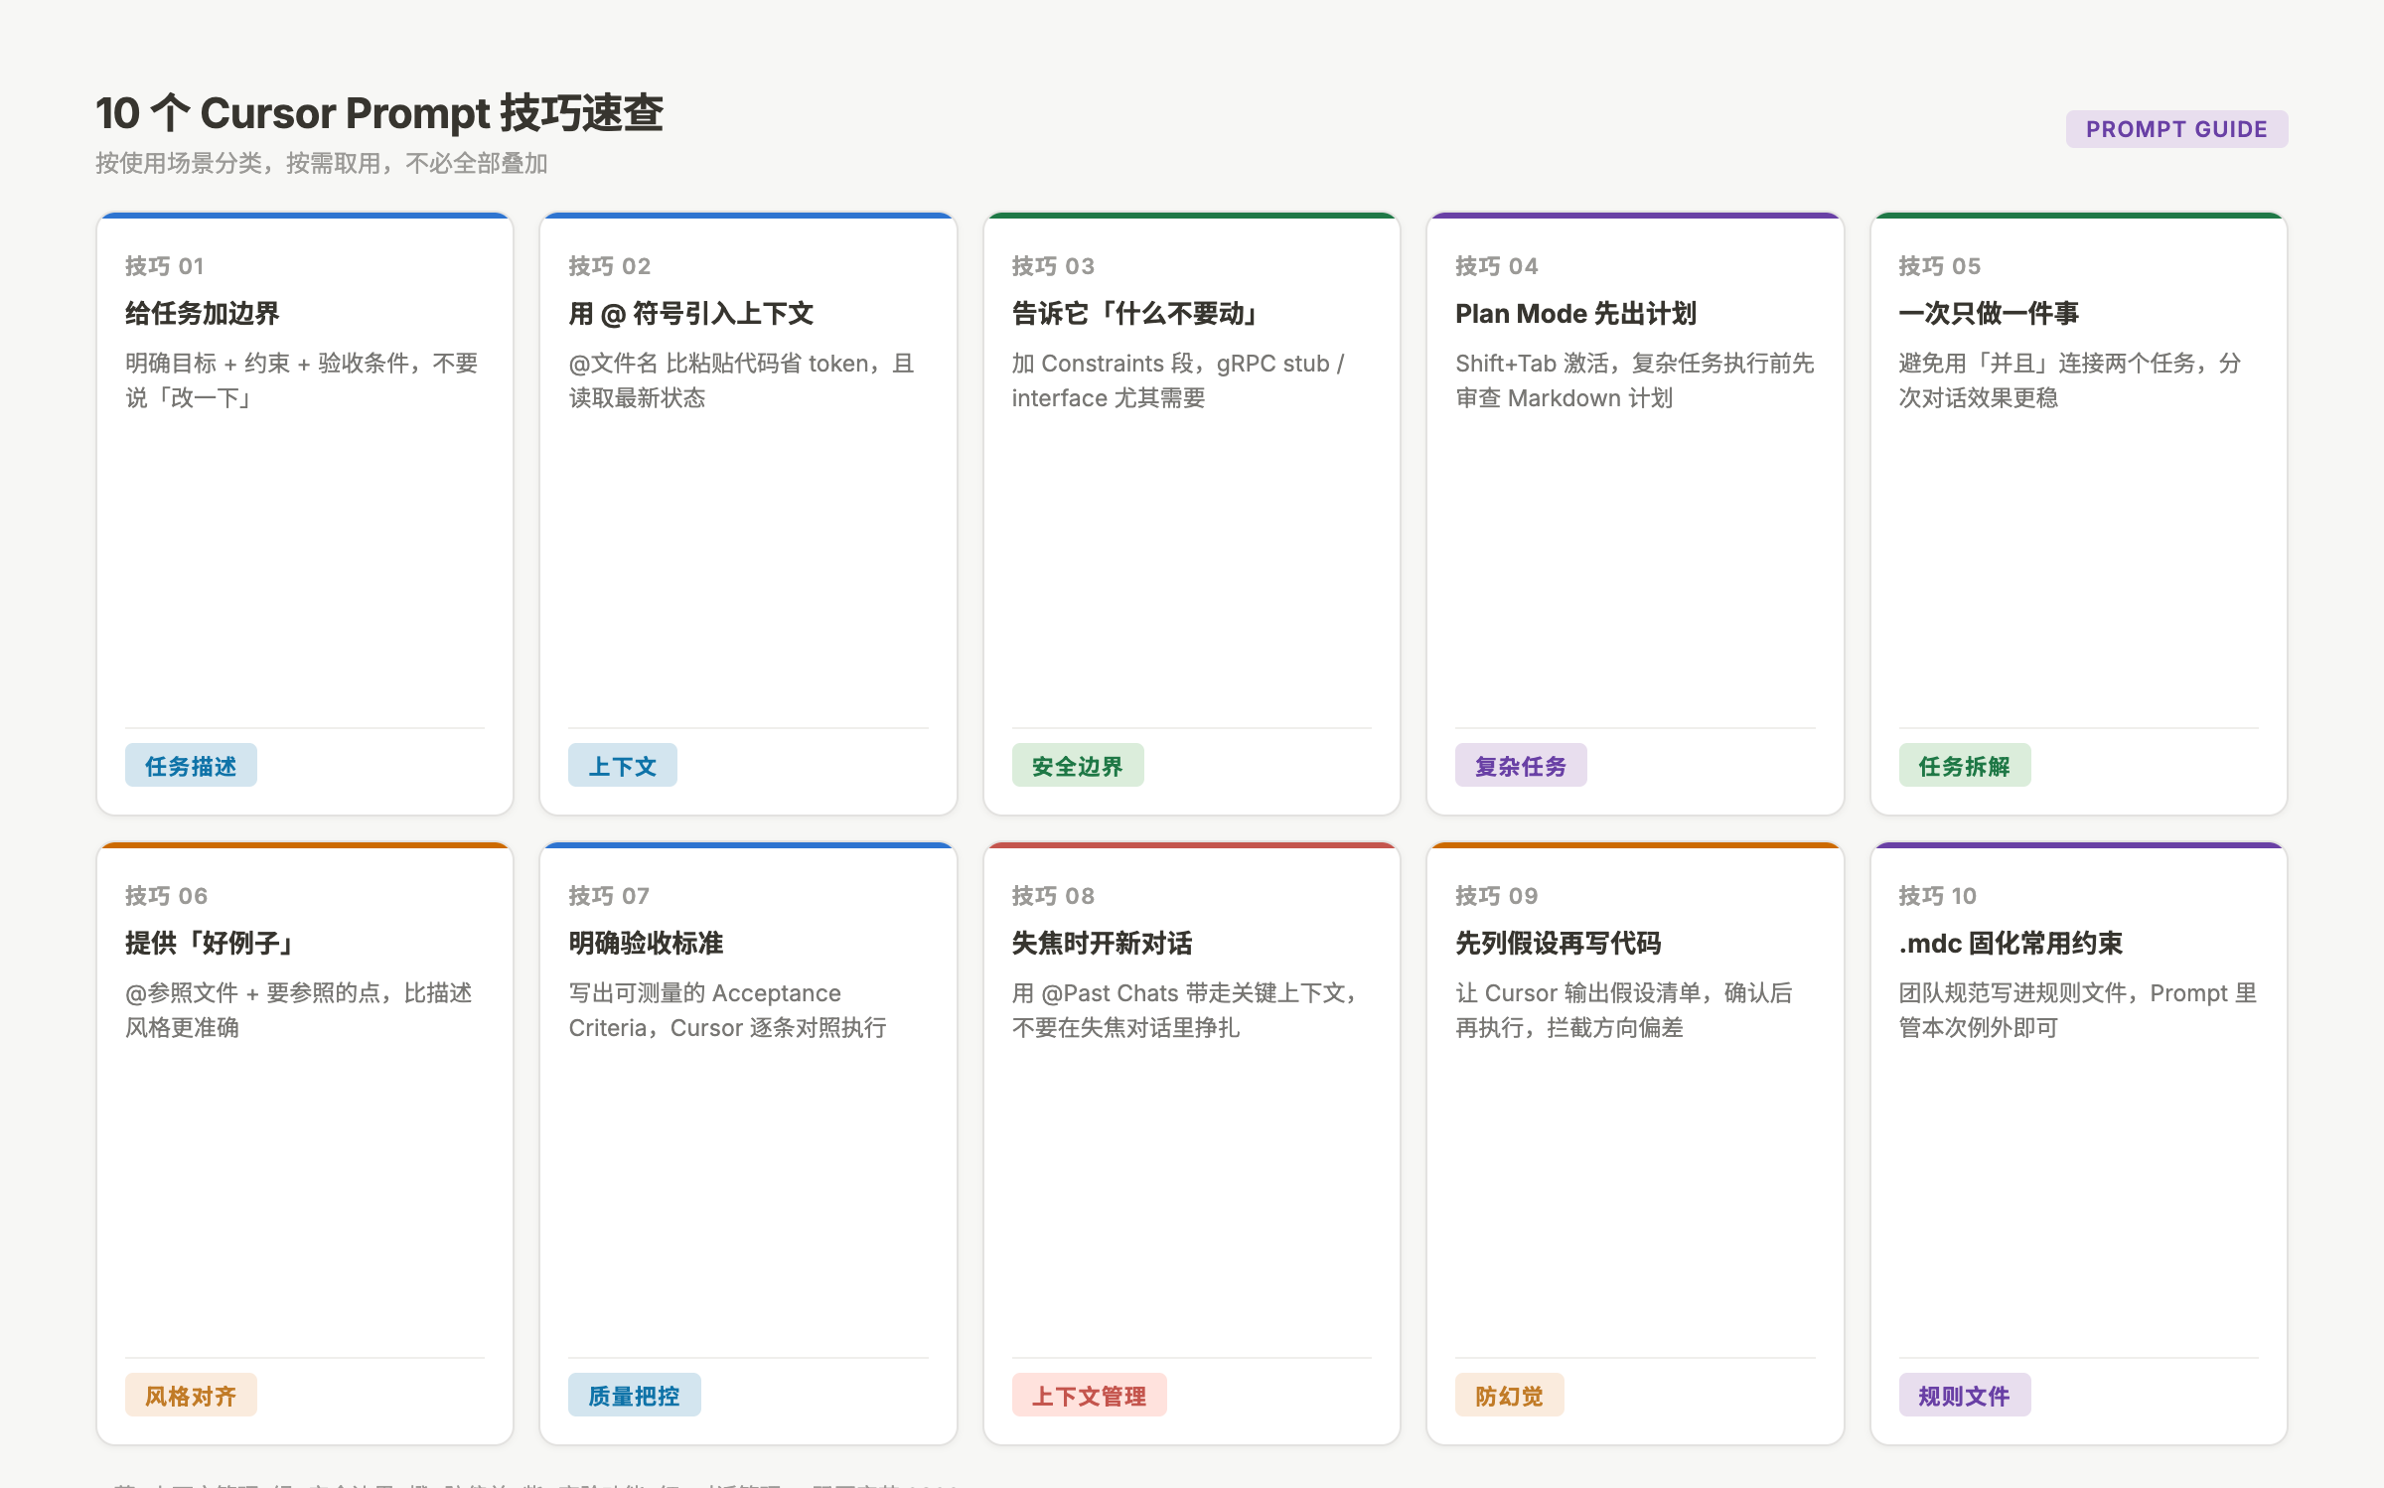Click the label 技巧 06
Image resolution: width=2384 pixels, height=1488 pixels.
coord(167,896)
